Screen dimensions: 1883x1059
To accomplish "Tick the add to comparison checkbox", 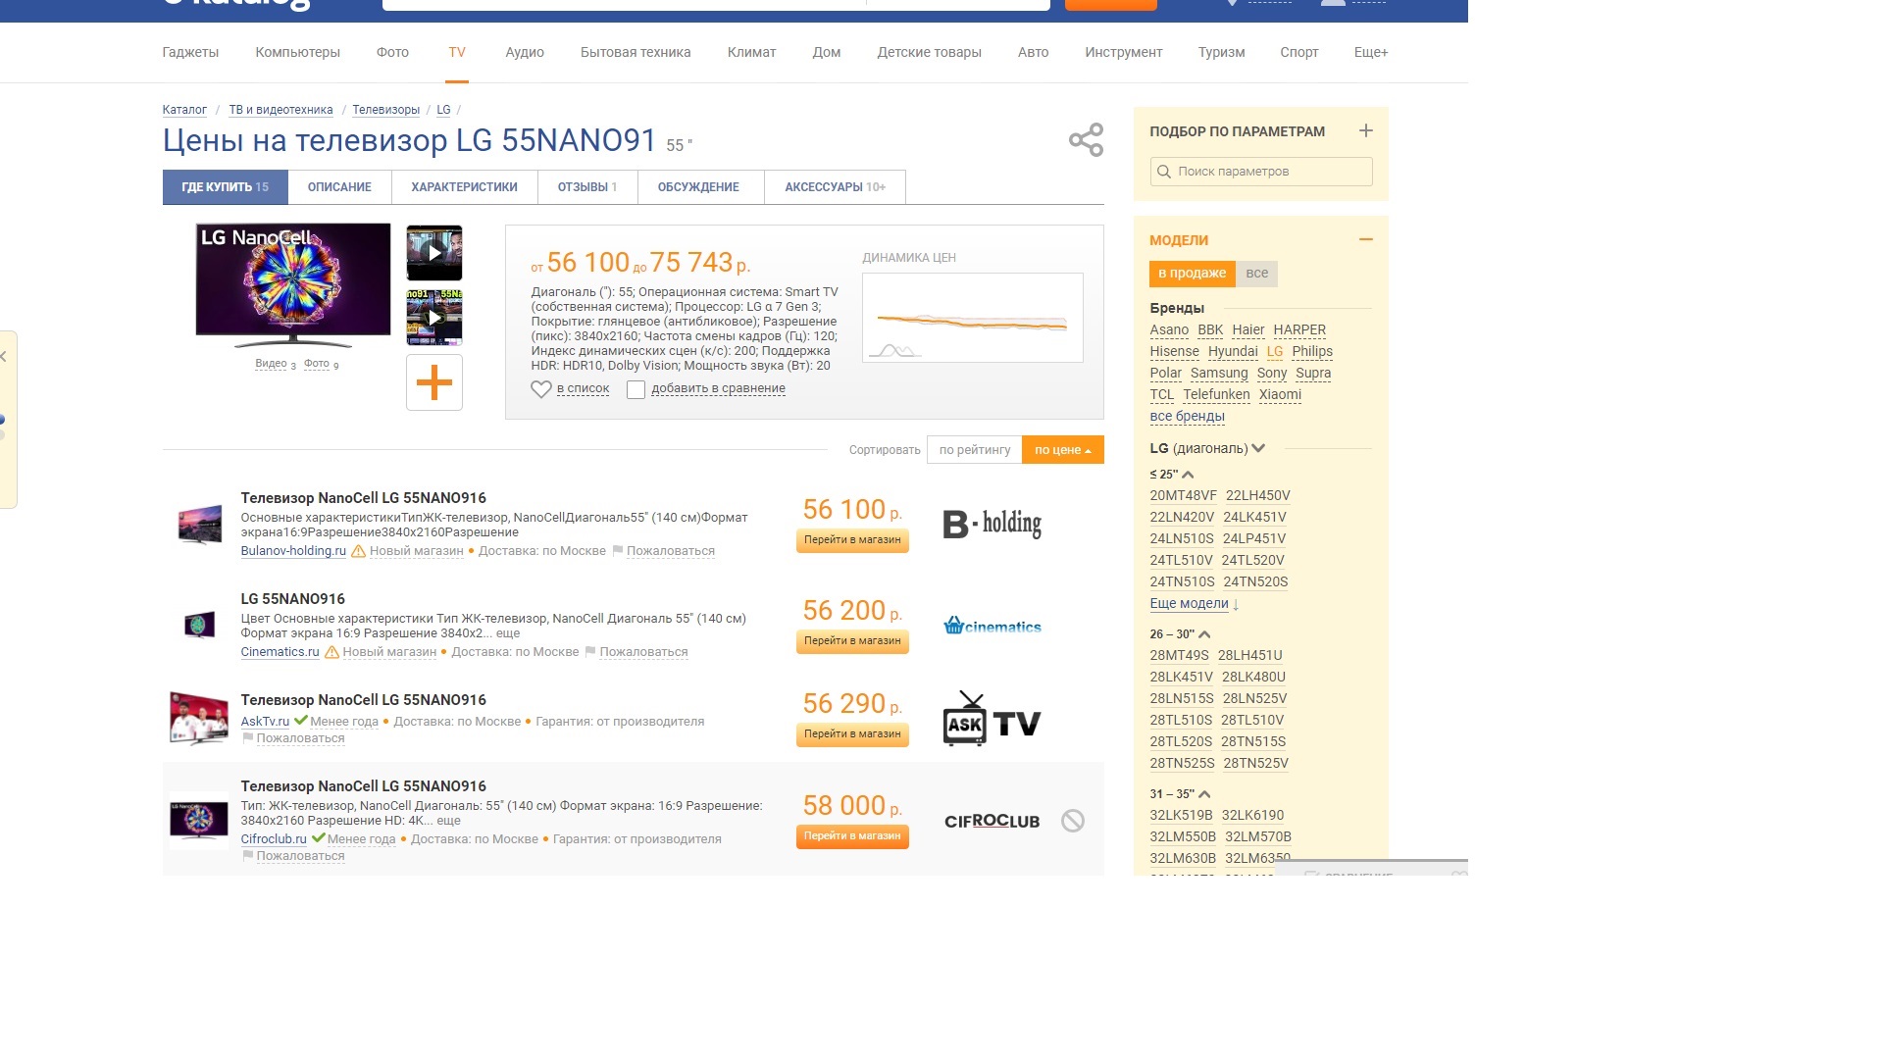I will pos(636,389).
